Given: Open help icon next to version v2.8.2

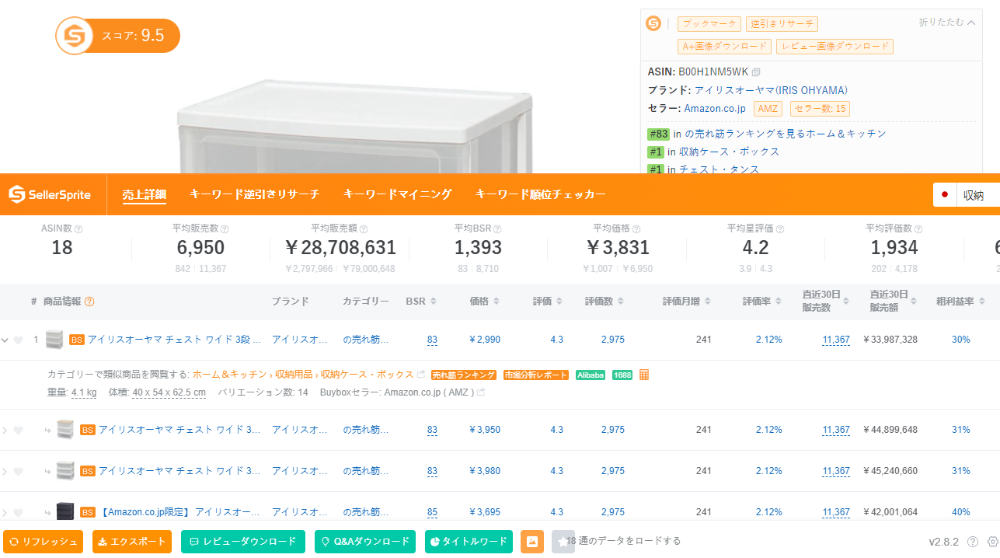Looking at the screenshot, I should (973, 542).
